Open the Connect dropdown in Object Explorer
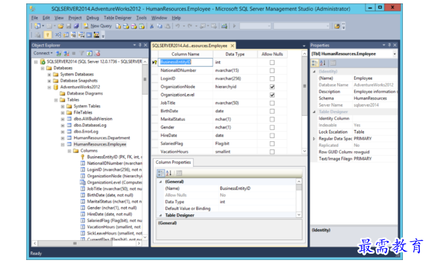428x264 pixels. [43, 53]
